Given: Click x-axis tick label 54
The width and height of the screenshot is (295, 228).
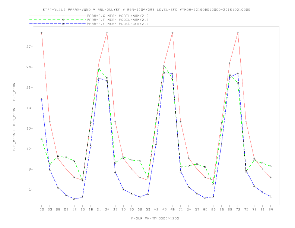Looking at the screenshot, I should pos(189,209).
